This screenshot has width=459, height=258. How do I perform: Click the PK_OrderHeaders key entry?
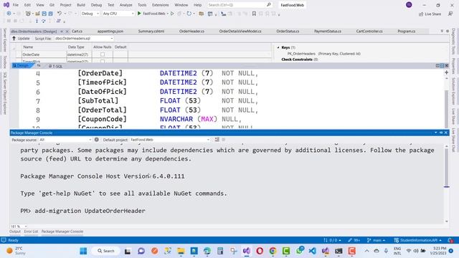[x=323, y=54]
